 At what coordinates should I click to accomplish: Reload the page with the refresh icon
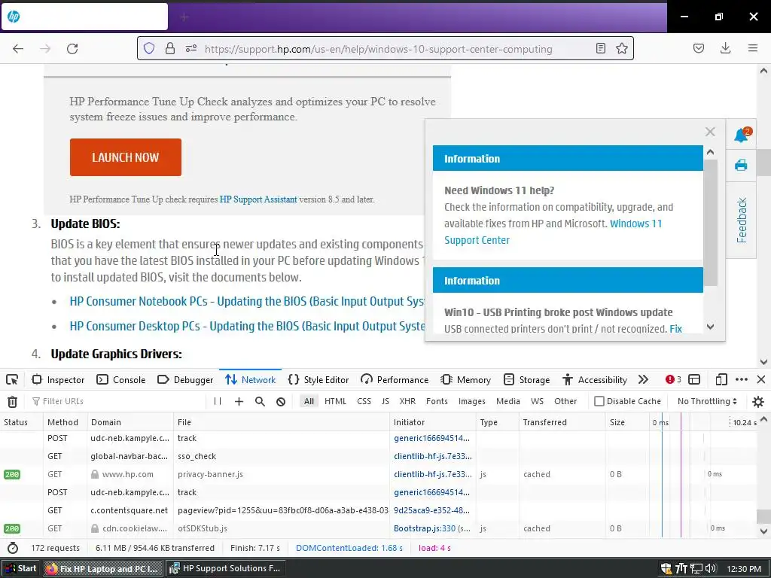(72, 49)
